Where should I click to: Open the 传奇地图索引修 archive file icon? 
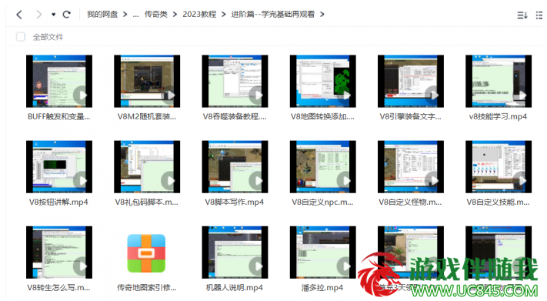tap(146, 253)
